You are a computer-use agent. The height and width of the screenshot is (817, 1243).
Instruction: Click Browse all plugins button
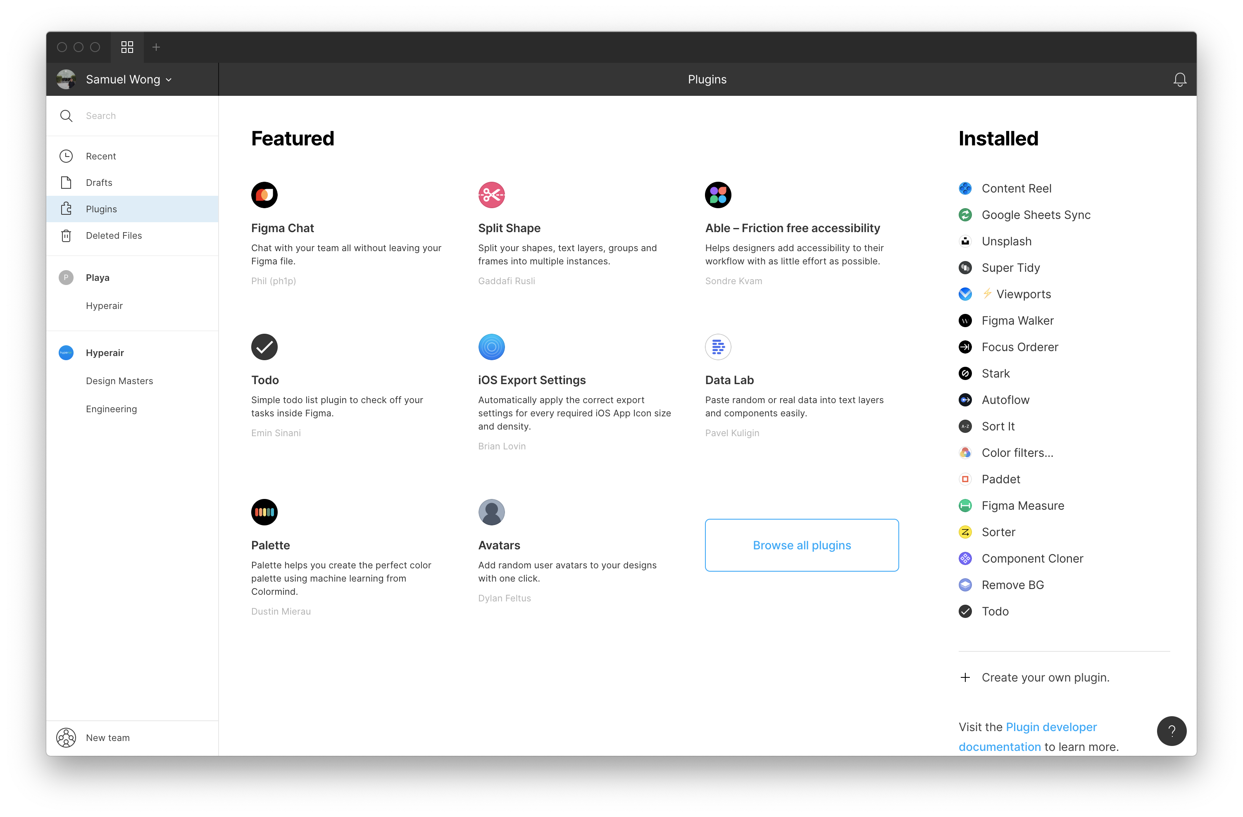click(x=802, y=545)
